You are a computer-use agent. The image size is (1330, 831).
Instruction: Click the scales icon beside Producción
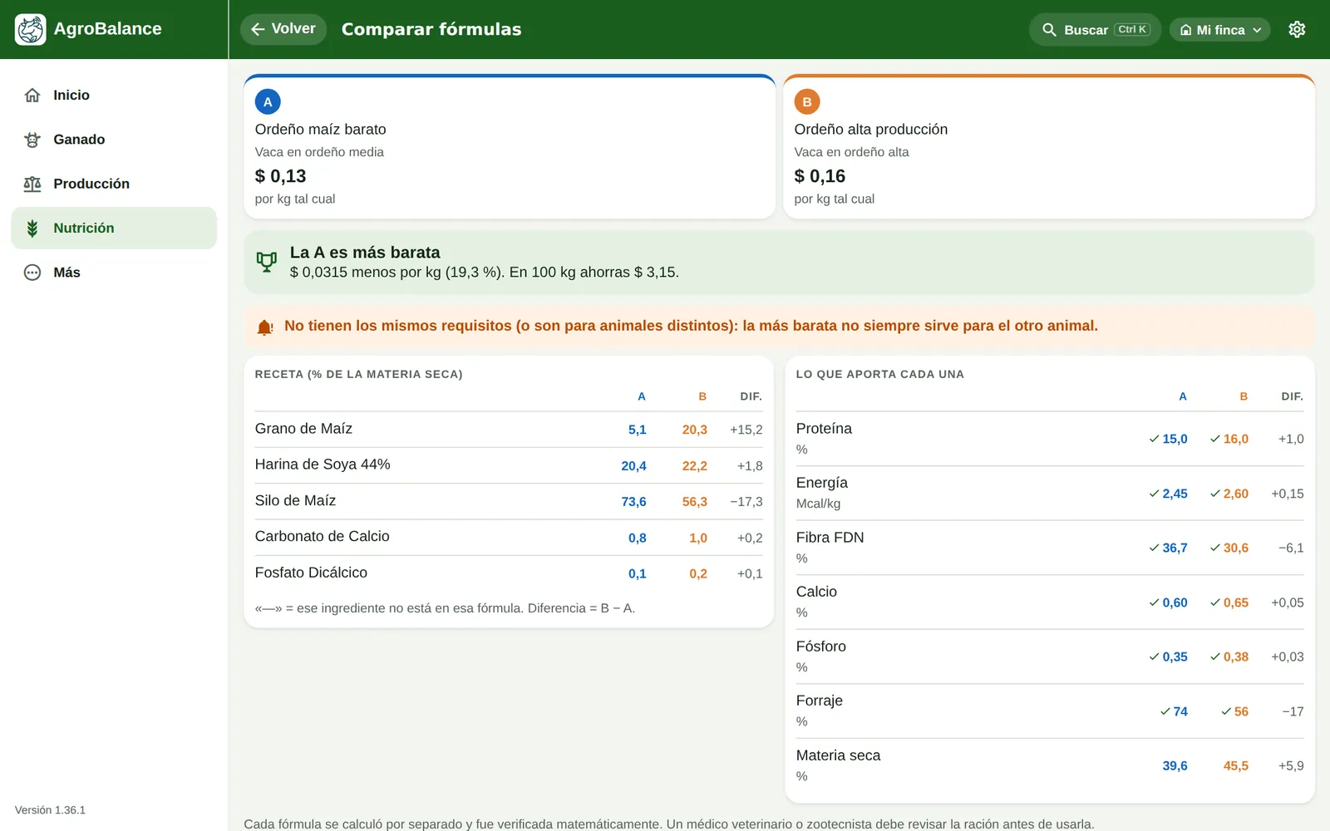[32, 184]
